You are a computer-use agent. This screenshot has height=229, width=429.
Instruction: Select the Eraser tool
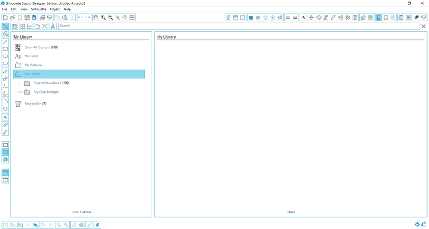(x=5, y=125)
